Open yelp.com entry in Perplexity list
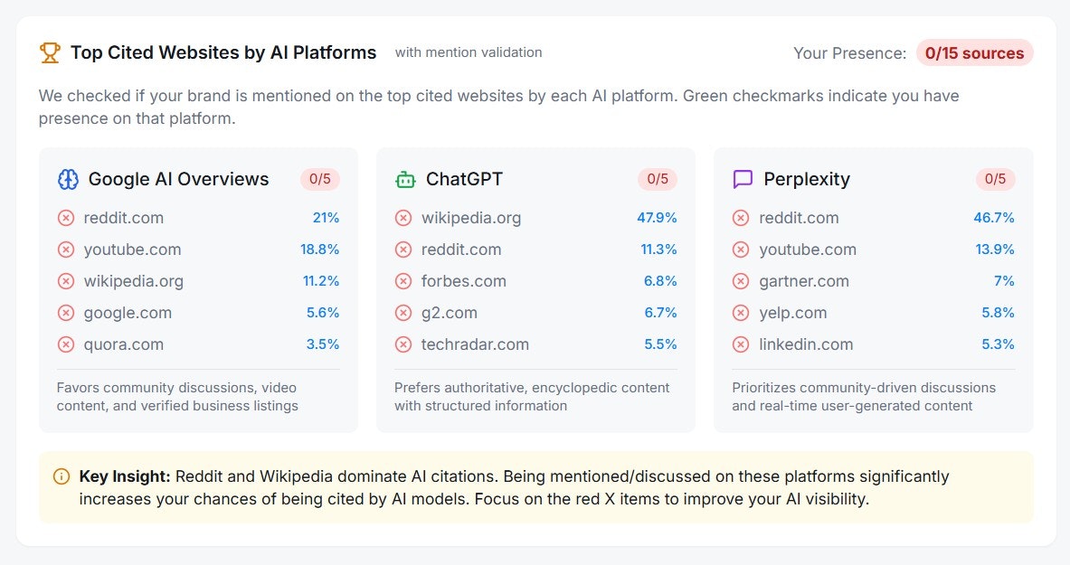 (874, 313)
